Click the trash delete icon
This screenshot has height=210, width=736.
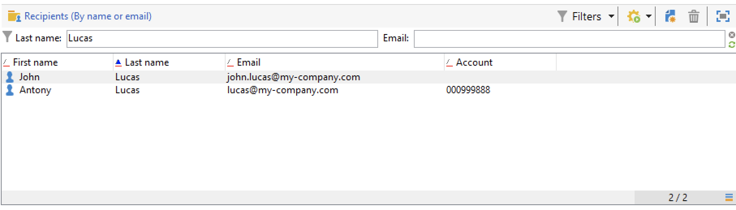[x=694, y=17]
